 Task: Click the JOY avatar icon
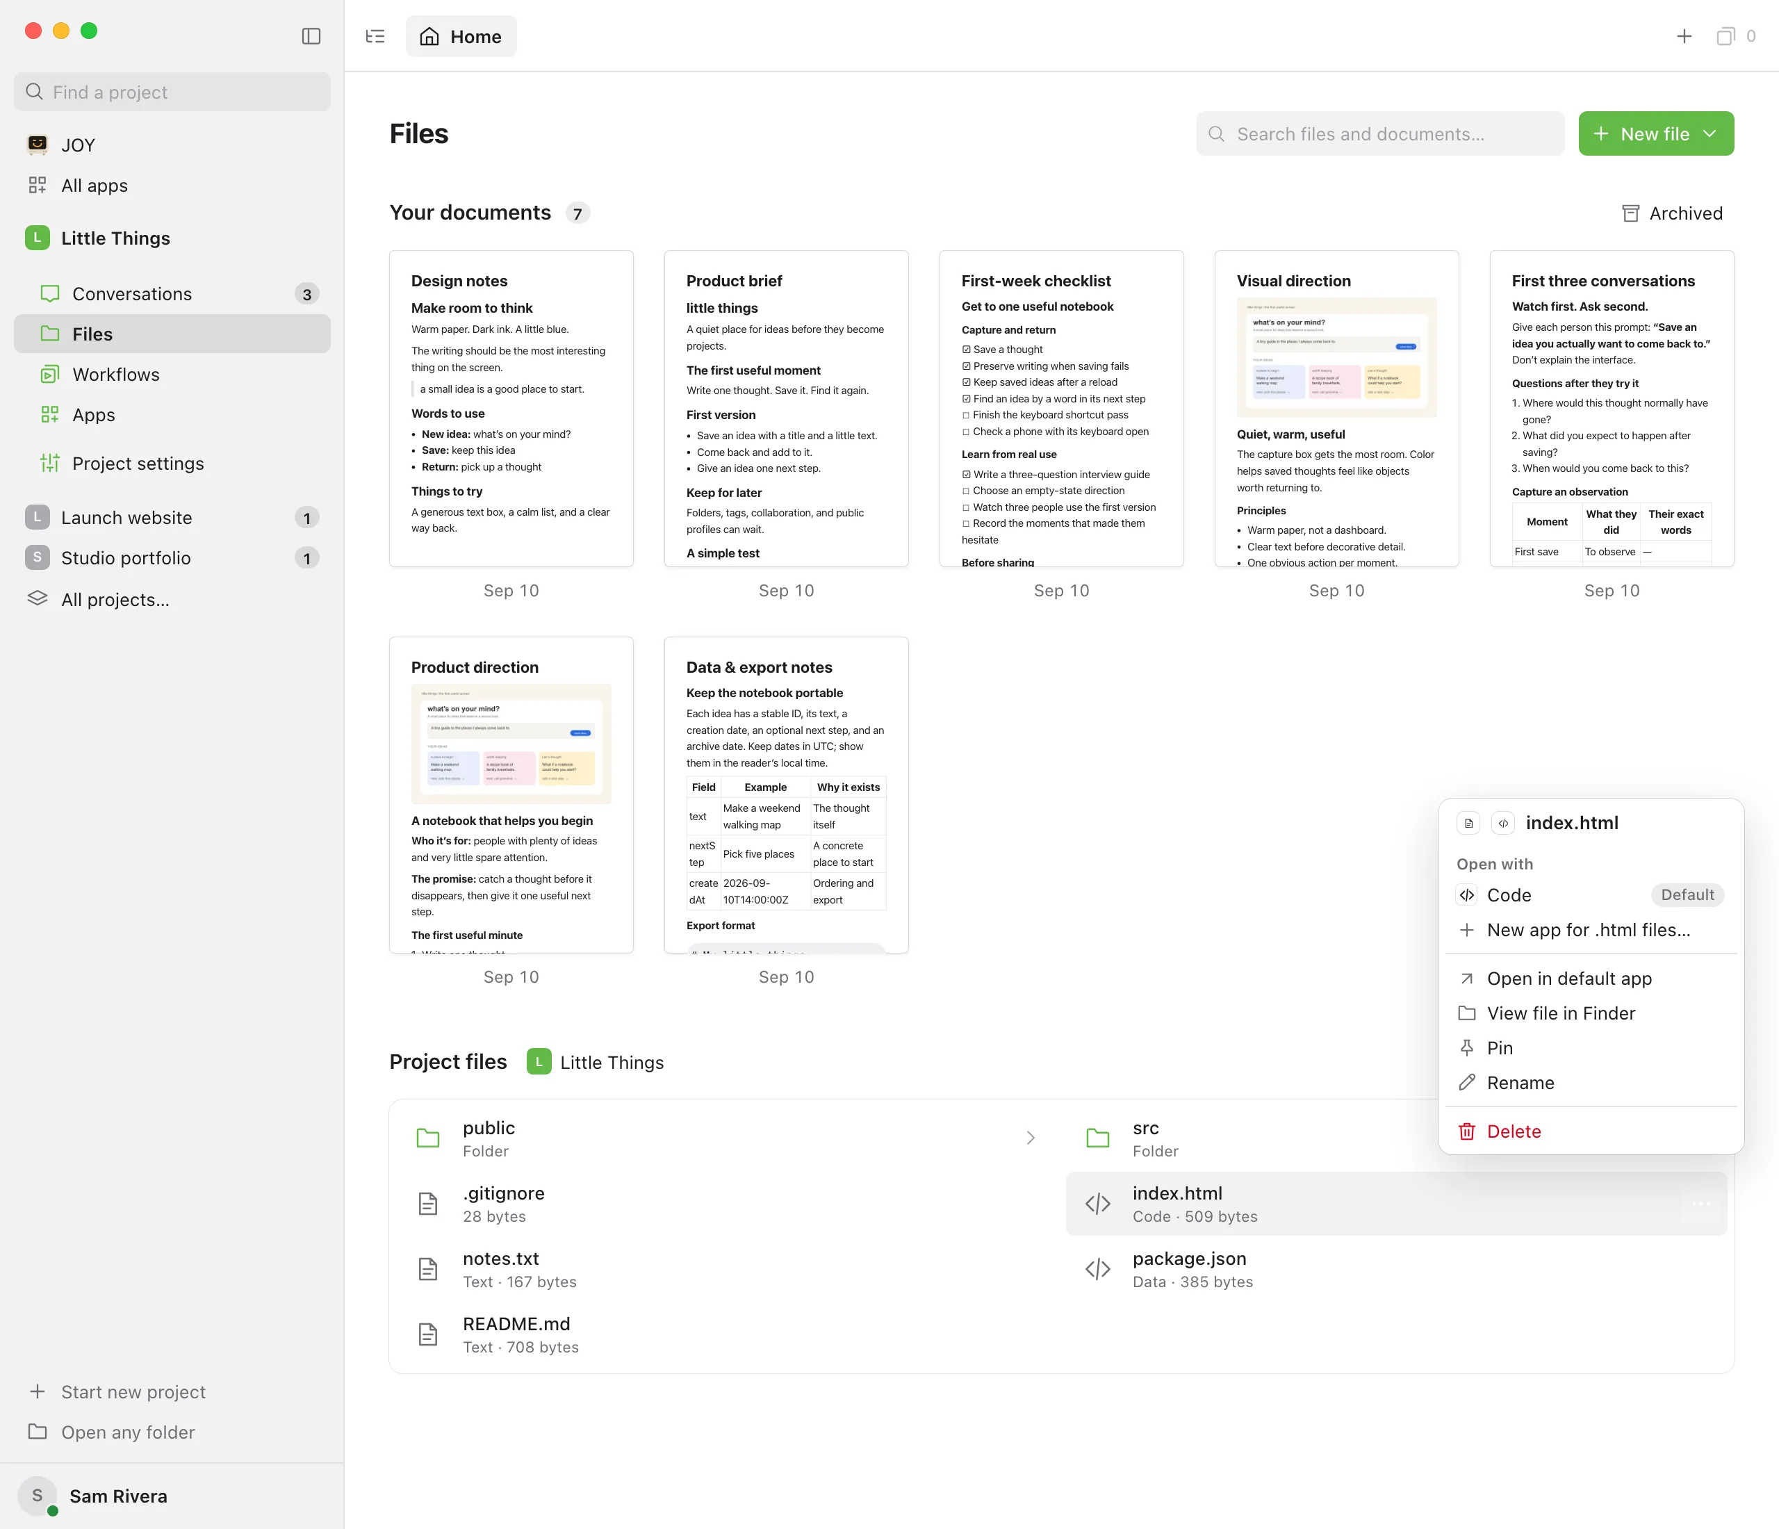point(37,145)
